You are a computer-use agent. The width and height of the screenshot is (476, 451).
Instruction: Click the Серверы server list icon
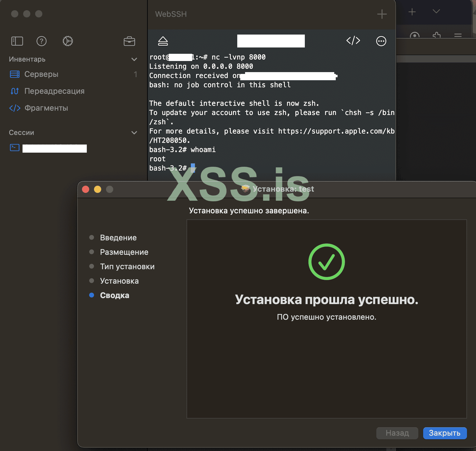pos(15,74)
